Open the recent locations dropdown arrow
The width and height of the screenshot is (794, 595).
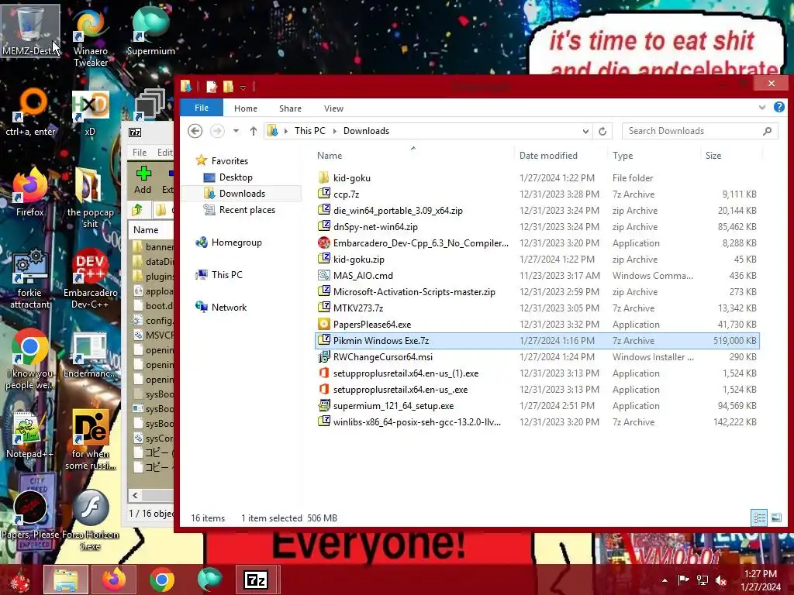(236, 131)
